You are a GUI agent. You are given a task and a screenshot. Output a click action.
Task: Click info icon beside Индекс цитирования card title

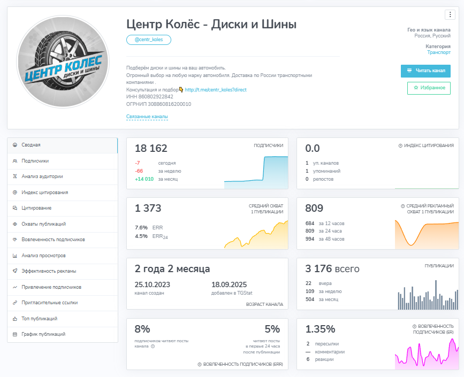[400, 146]
